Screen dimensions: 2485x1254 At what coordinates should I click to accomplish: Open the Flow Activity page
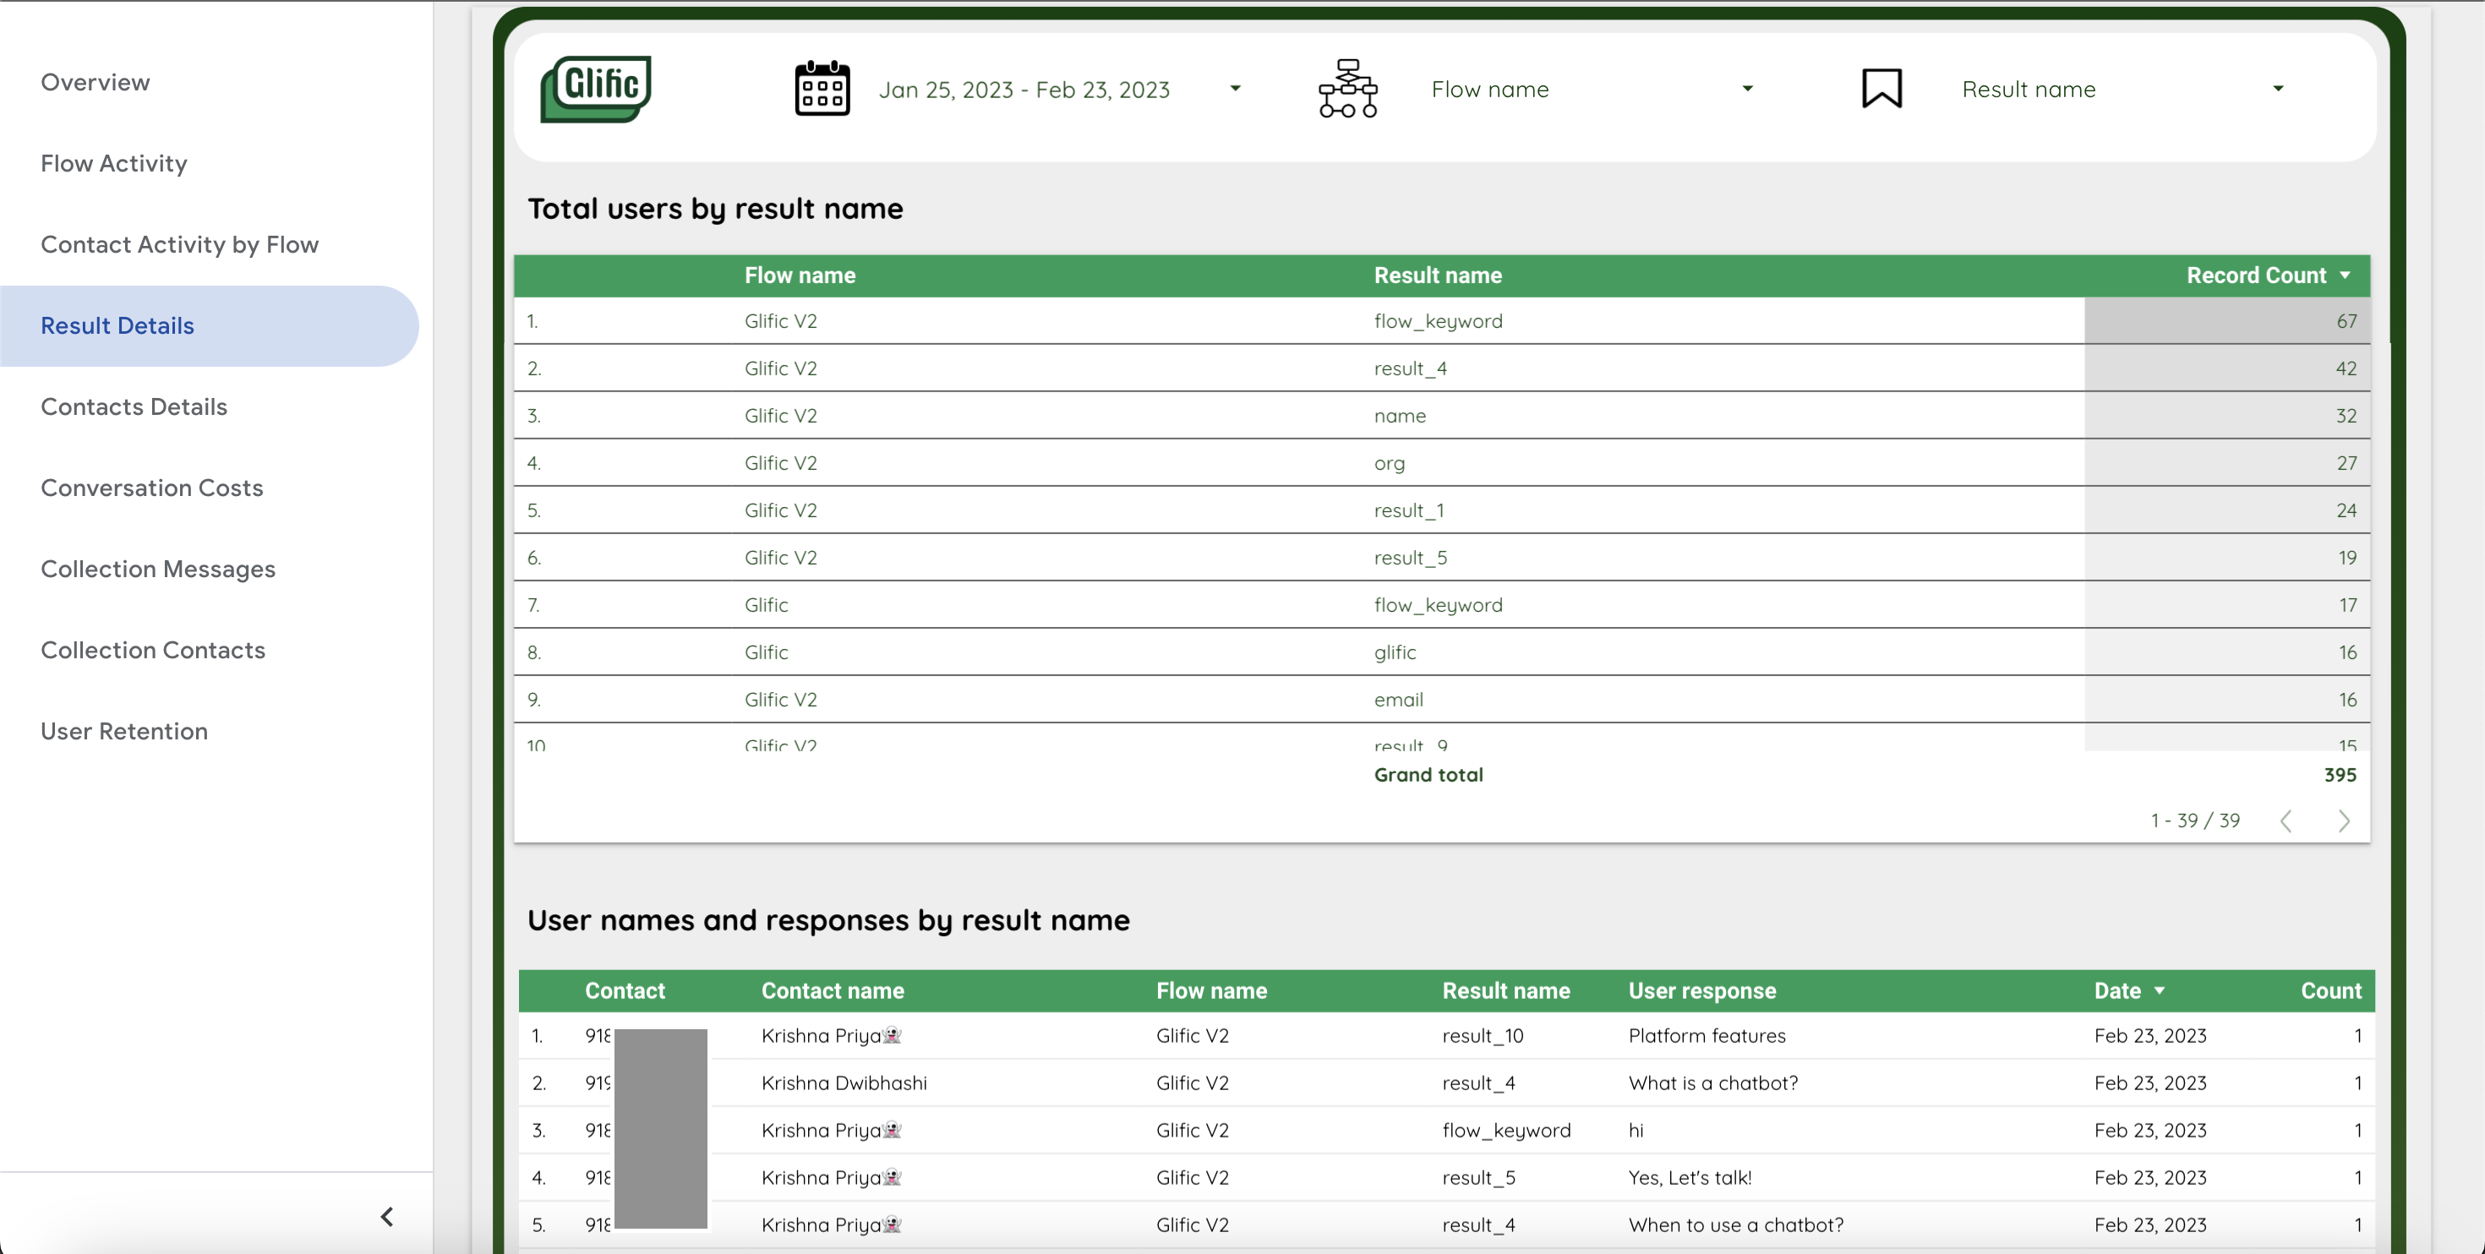tap(114, 163)
